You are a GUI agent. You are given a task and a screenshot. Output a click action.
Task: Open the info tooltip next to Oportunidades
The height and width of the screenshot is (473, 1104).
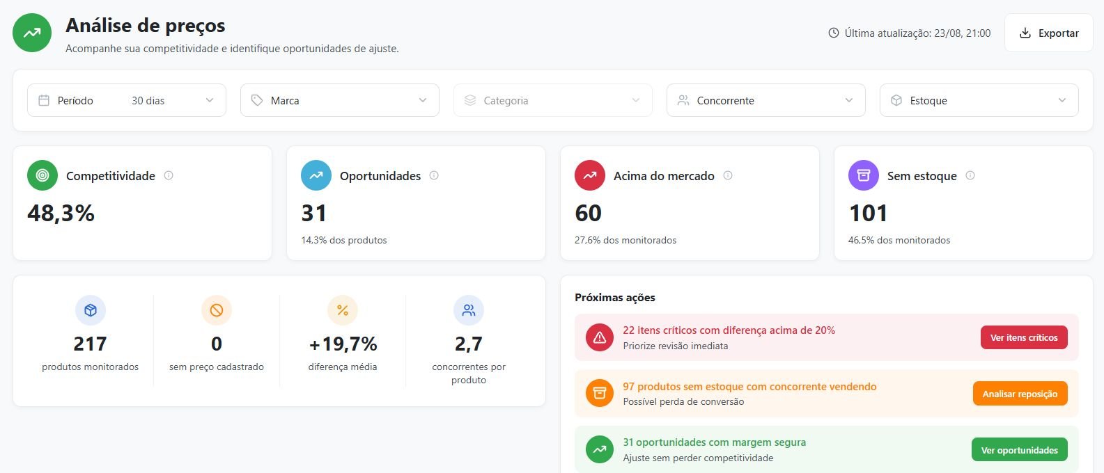click(434, 175)
